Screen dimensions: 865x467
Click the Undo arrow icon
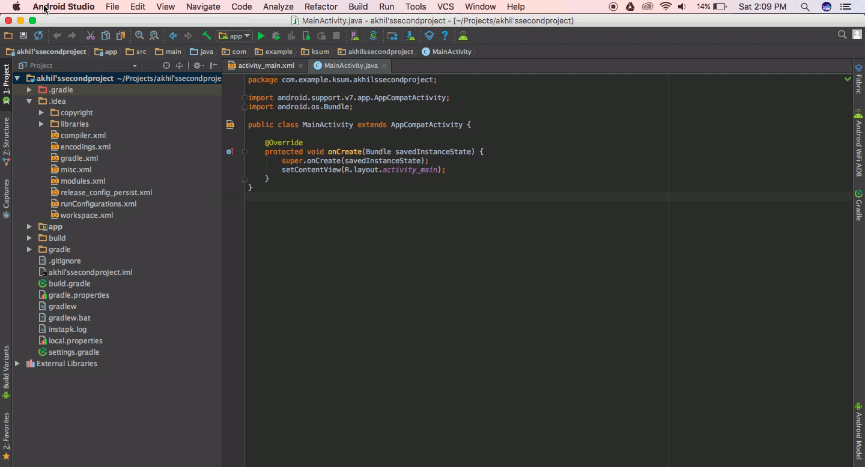tap(57, 36)
